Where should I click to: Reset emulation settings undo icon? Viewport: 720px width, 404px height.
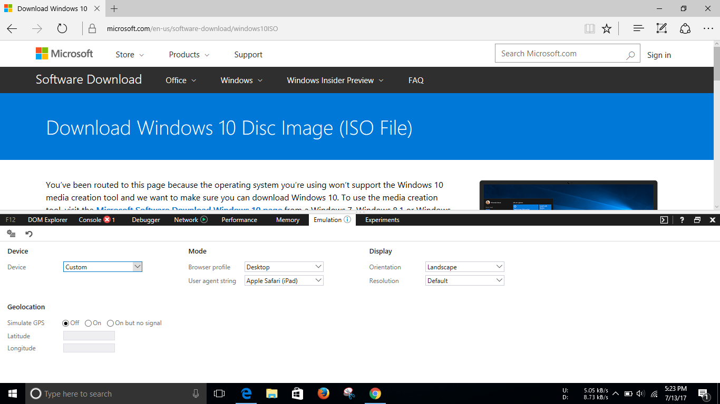click(x=29, y=234)
